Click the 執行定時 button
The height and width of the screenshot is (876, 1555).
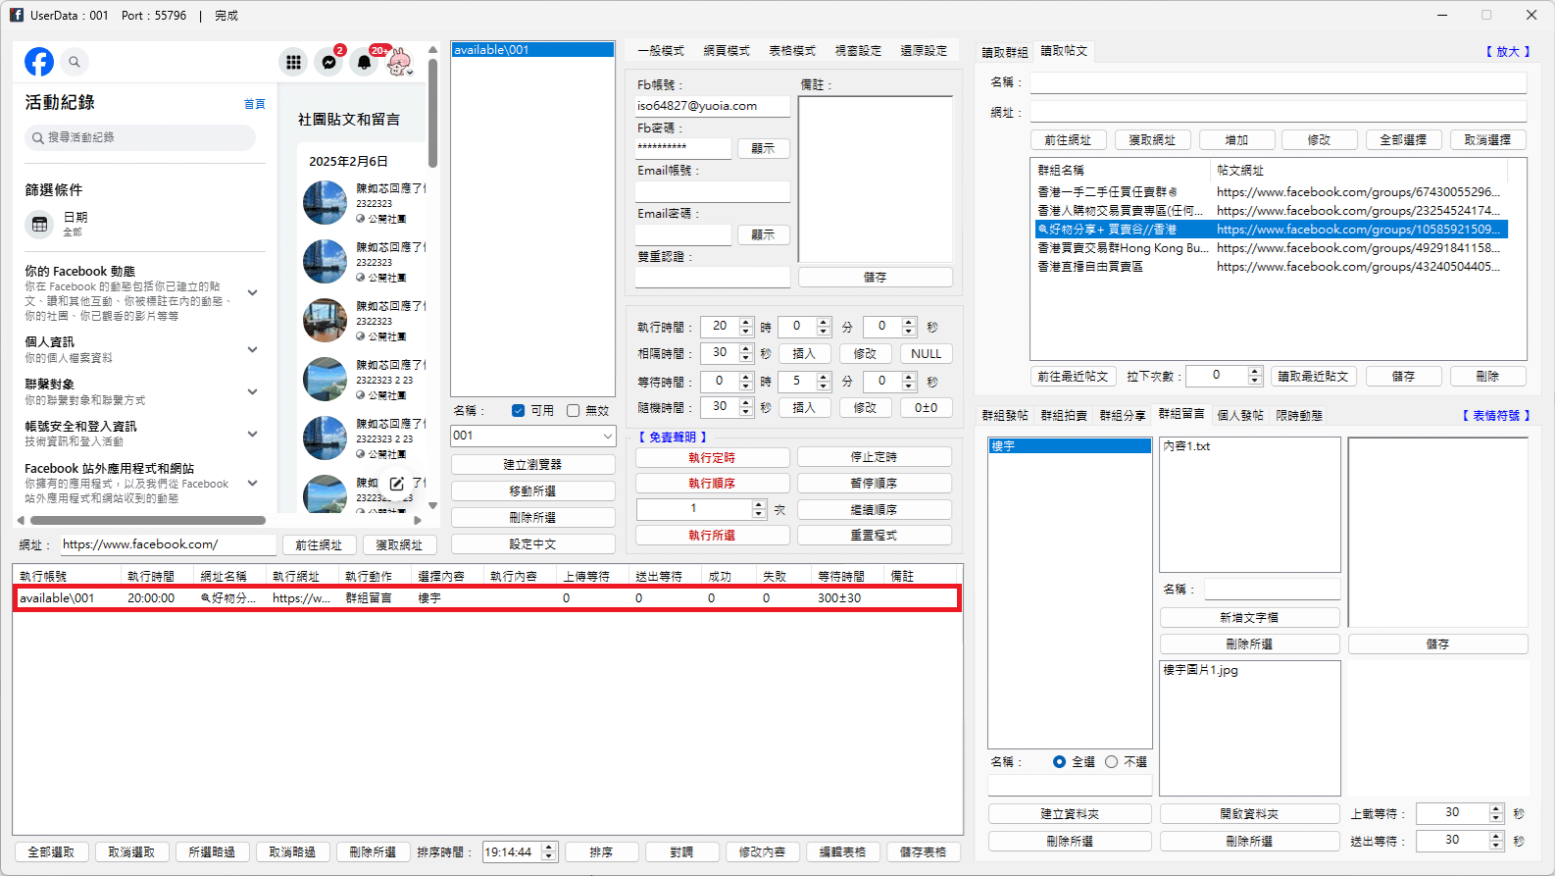coord(712,457)
